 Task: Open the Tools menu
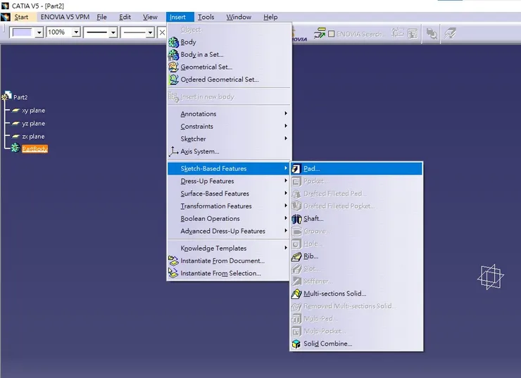click(206, 17)
